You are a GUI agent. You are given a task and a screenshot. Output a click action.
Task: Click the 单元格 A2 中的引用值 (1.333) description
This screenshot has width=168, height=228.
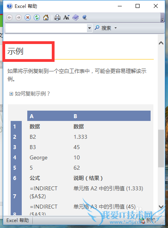pyautogui.click(x=108, y=188)
